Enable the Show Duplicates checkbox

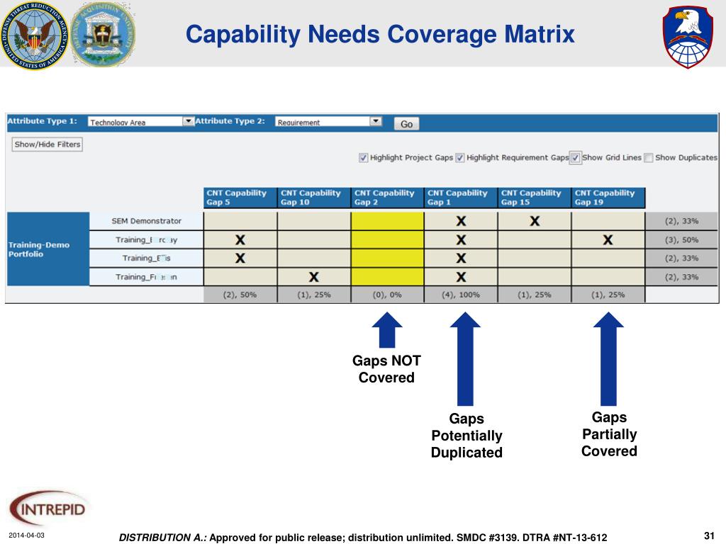[649, 158]
